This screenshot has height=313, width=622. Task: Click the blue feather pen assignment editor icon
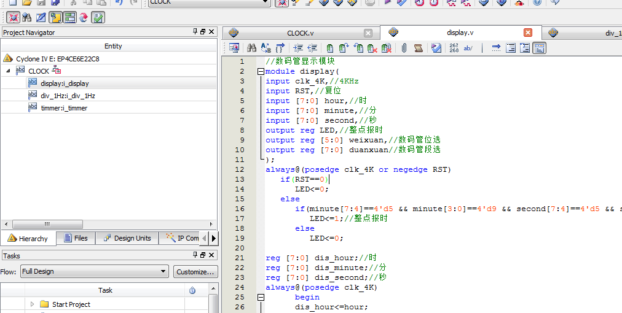click(x=41, y=17)
